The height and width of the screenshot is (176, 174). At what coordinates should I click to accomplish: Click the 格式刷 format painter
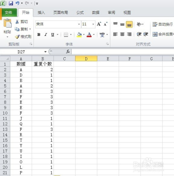[x=23, y=37]
